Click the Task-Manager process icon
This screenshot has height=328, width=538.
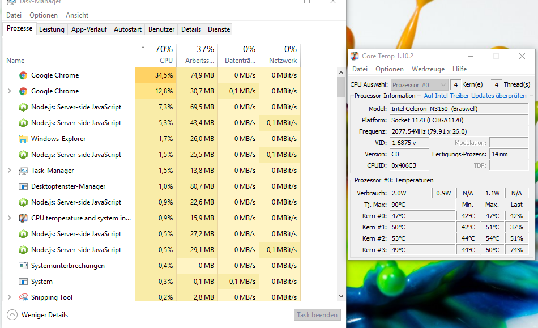23,171
